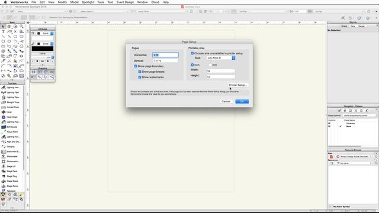Select the arrow Selection tool
Screen dimensions: 379x213
coord(3,26)
